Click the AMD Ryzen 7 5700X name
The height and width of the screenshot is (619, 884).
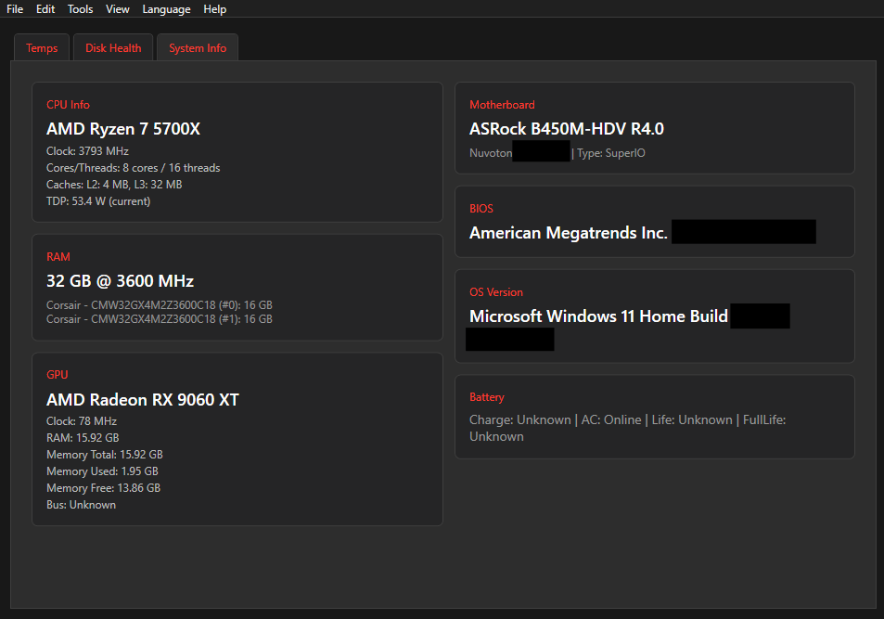tap(122, 129)
